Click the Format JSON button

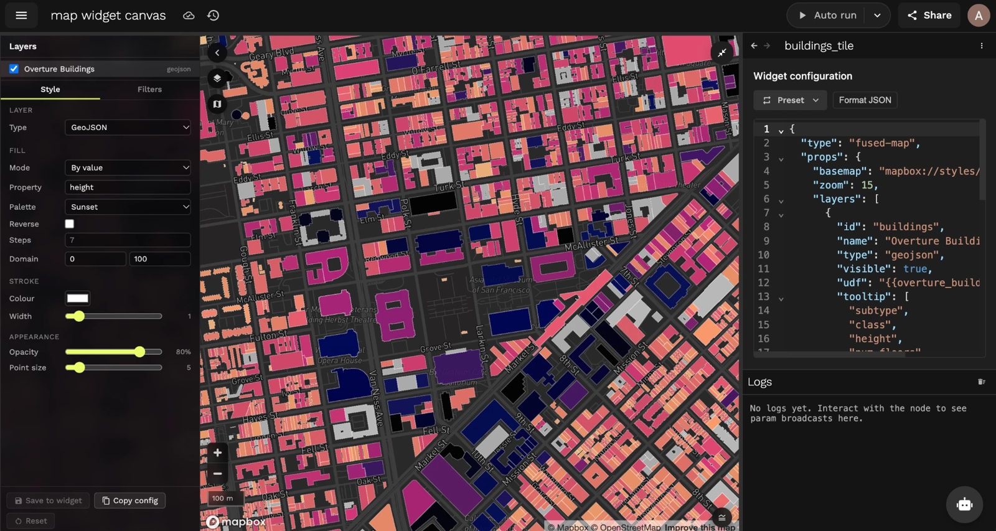865,100
